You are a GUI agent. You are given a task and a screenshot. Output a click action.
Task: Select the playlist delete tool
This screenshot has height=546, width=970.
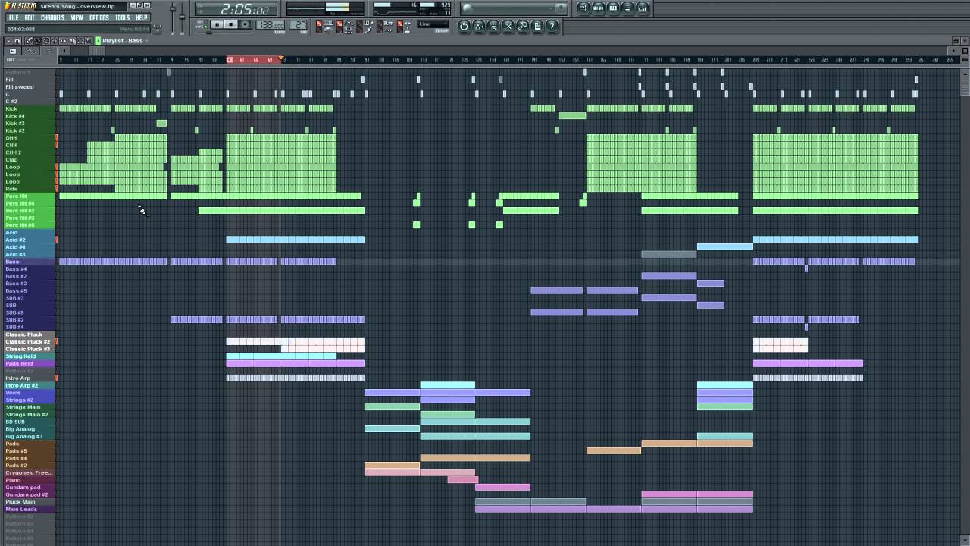point(45,41)
